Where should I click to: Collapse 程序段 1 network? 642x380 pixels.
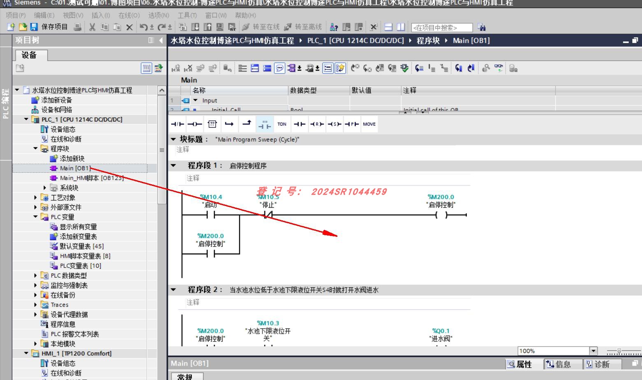pos(173,165)
